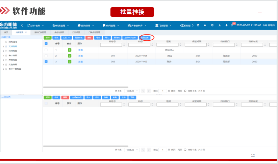Click the diamond icon in top bar
Viewport: 278px width, 164px height.
[x=212, y=26]
